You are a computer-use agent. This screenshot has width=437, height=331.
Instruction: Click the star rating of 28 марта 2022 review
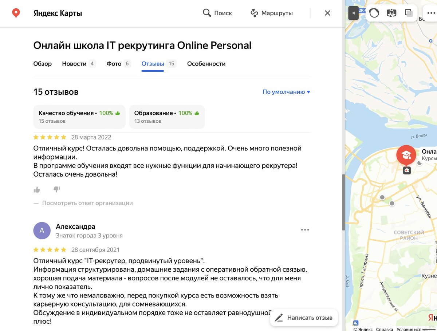(50, 137)
